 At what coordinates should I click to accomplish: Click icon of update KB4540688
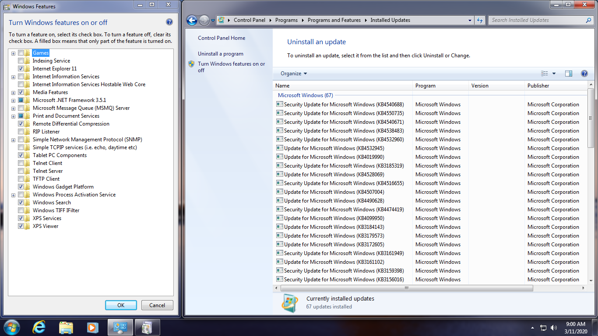(x=280, y=104)
